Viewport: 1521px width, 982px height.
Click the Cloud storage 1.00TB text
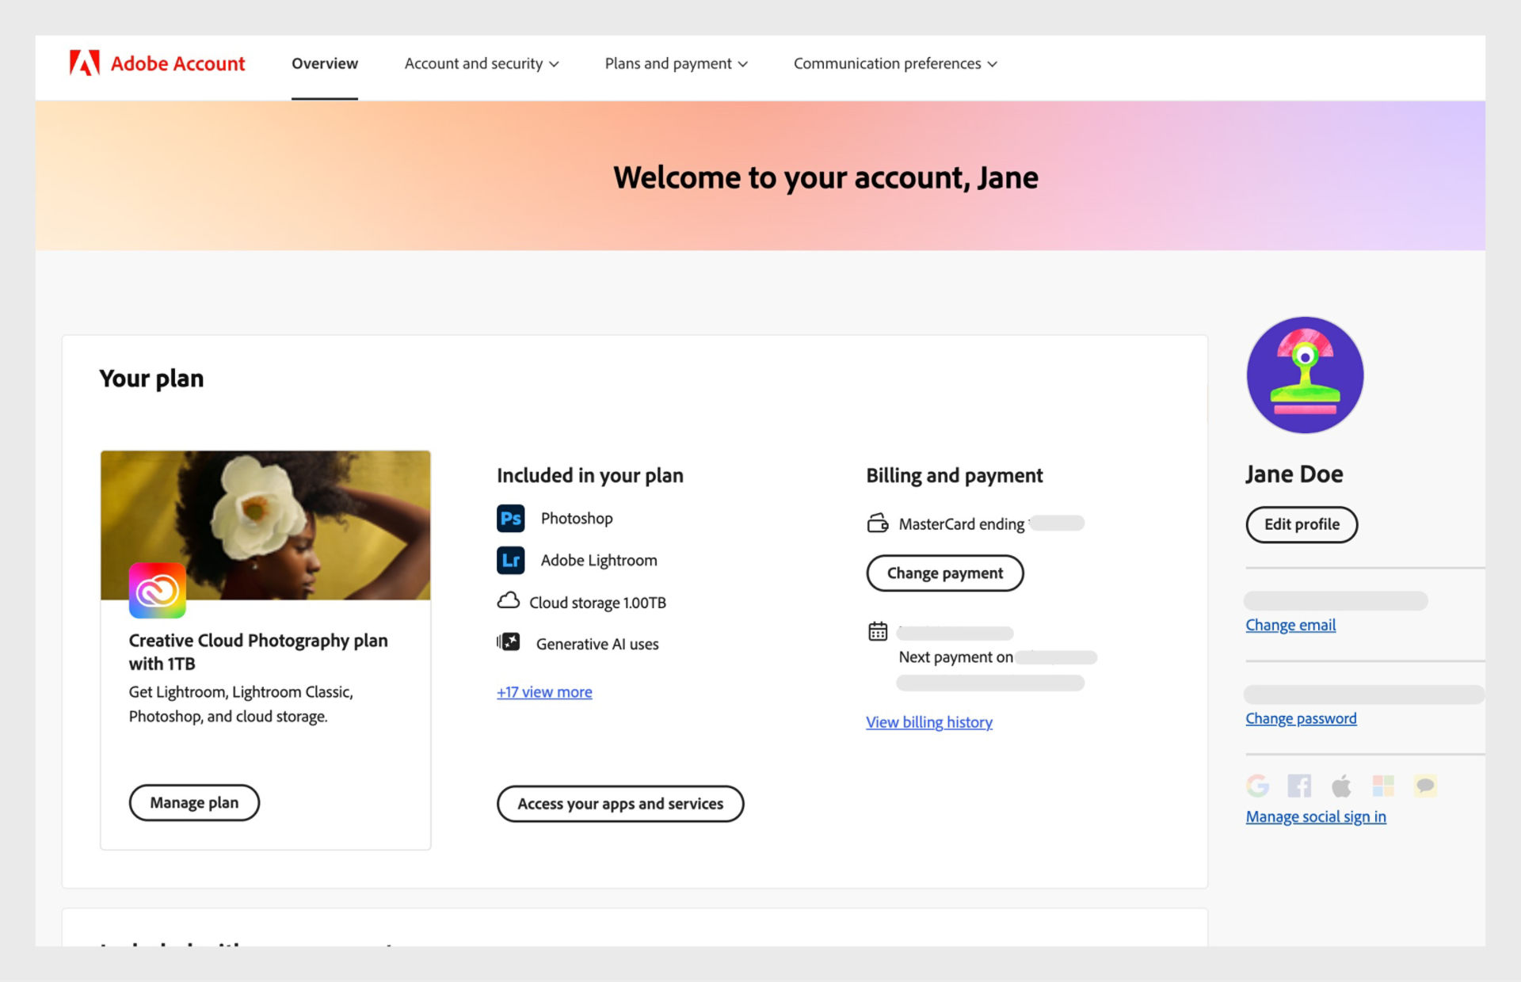(597, 603)
